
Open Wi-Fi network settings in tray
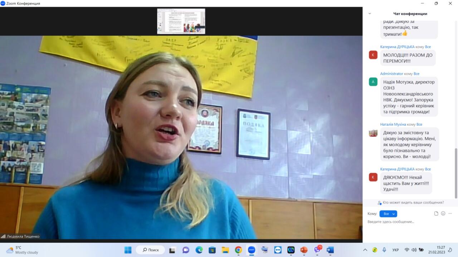click(x=407, y=250)
